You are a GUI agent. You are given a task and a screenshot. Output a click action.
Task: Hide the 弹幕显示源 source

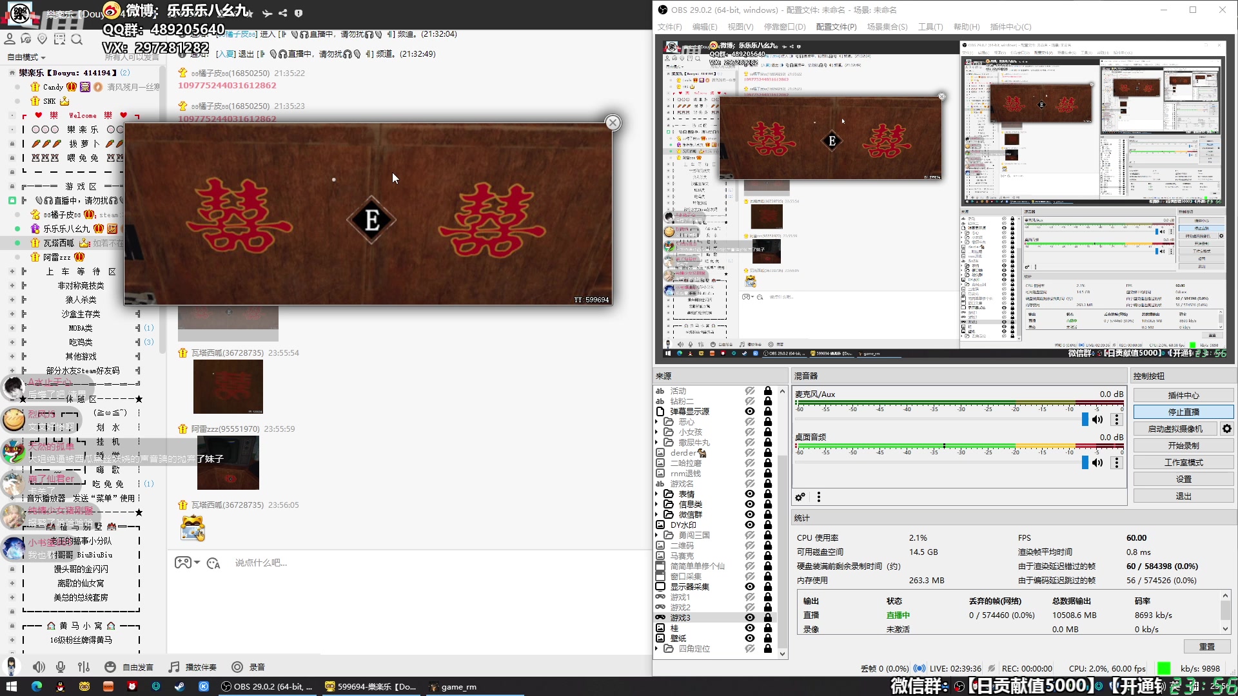tap(750, 411)
